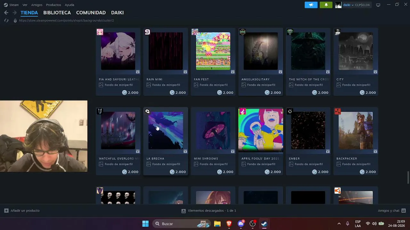Click game icon on Rain Mini card

(x=147, y=32)
